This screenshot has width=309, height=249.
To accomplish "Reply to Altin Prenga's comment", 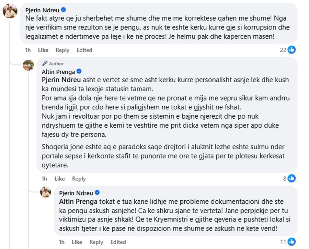I will tap(79, 179).
